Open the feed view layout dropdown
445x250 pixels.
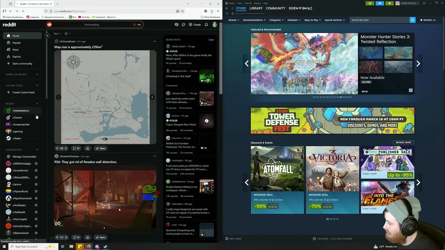click(67, 34)
